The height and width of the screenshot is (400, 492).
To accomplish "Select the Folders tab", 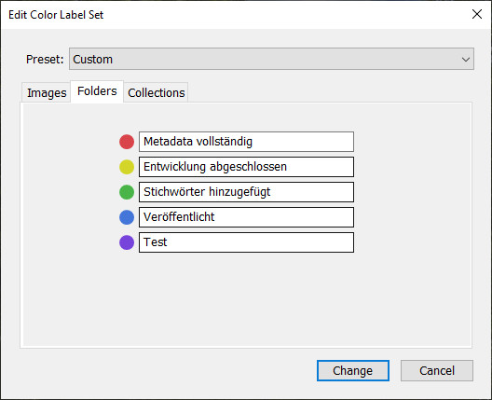I will (97, 91).
